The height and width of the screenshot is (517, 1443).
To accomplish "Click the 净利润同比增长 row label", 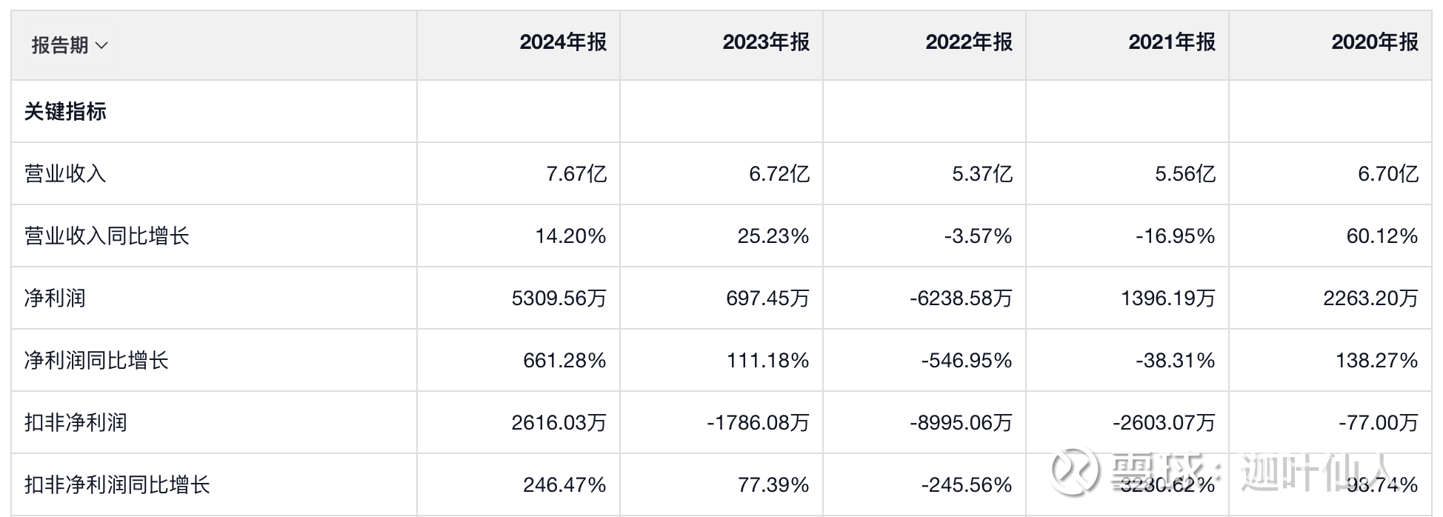I will pyautogui.click(x=96, y=361).
